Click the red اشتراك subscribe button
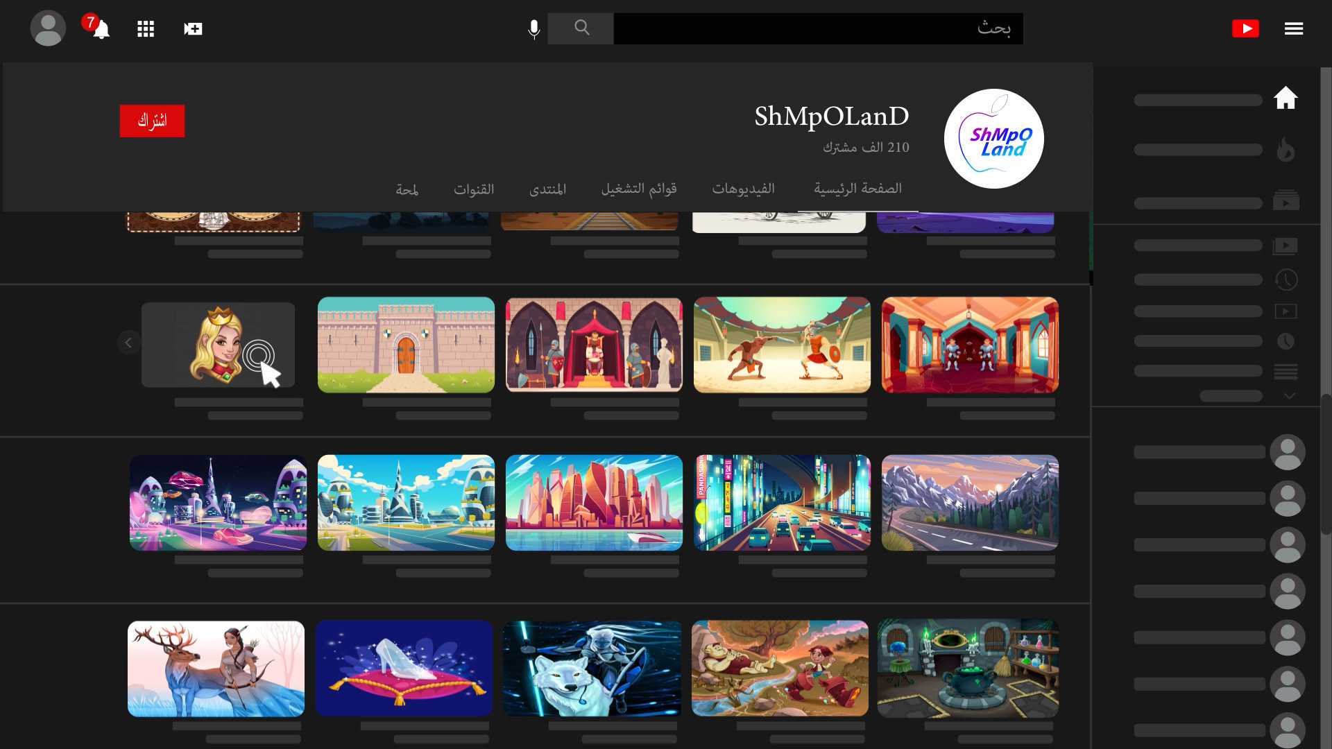This screenshot has height=749, width=1332. (152, 121)
